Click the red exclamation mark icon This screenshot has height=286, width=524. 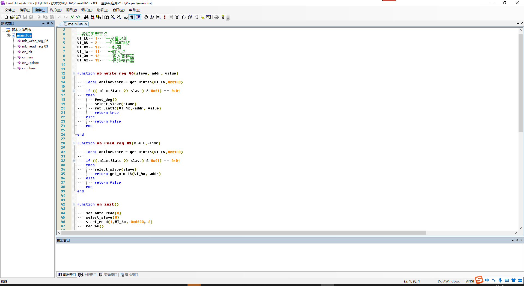tap(165, 17)
